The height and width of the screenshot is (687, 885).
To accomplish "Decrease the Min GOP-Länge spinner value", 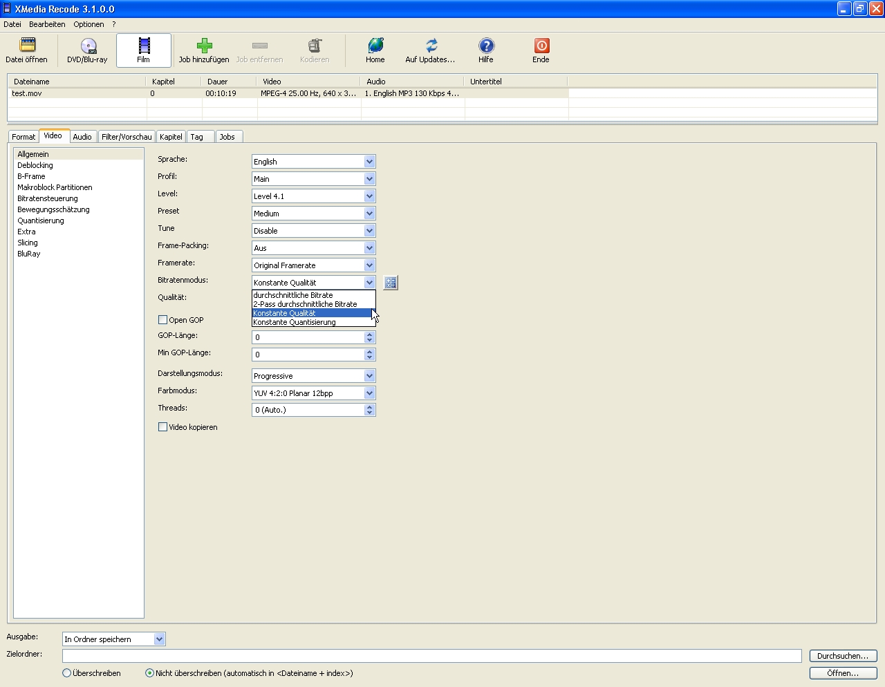I will (370, 358).
